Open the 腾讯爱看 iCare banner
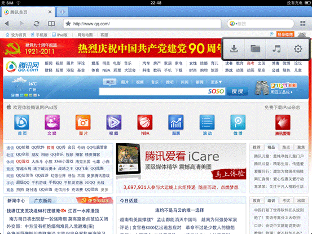 click(181, 161)
